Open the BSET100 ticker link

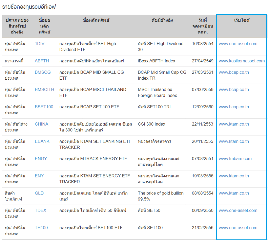(x=44, y=107)
